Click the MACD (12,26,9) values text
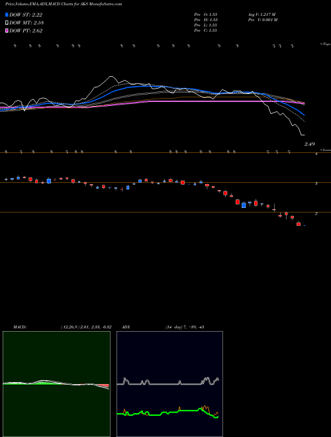The image size is (331, 437). pyautogui.click(x=86, y=327)
